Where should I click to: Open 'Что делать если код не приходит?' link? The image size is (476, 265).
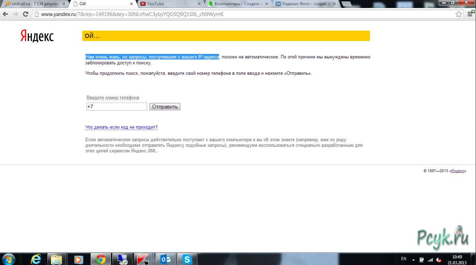[121, 127]
